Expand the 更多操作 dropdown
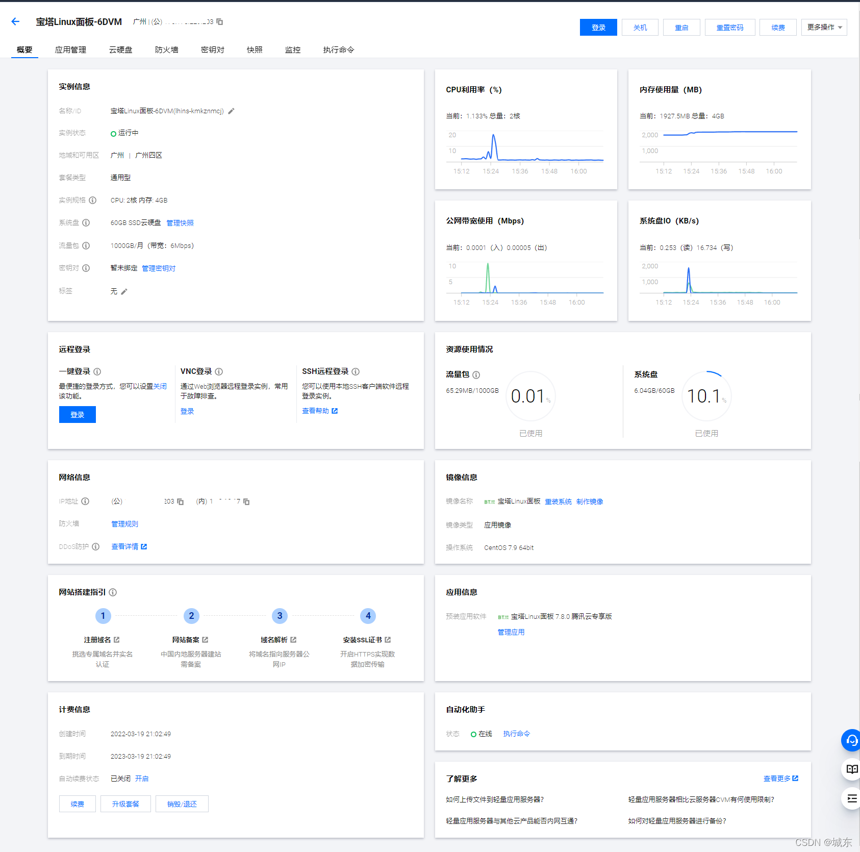 point(824,27)
